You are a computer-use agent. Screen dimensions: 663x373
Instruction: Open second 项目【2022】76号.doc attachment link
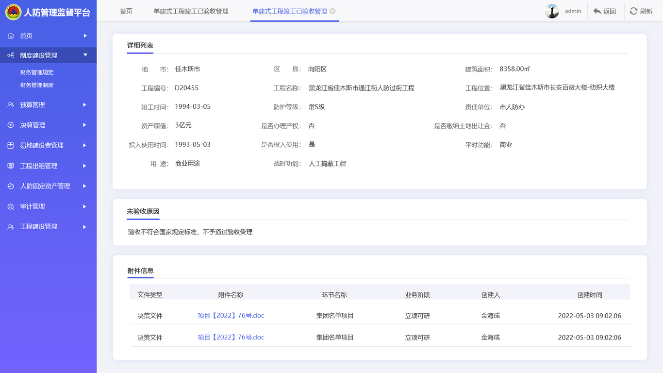[231, 338]
